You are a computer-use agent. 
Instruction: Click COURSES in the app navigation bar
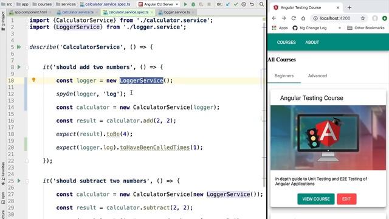[x=286, y=42]
